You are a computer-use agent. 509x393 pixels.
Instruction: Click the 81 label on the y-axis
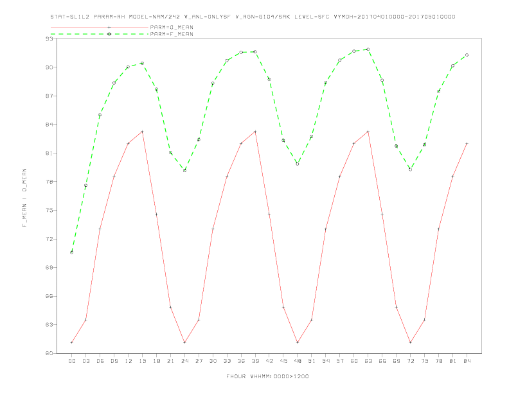[49, 153]
